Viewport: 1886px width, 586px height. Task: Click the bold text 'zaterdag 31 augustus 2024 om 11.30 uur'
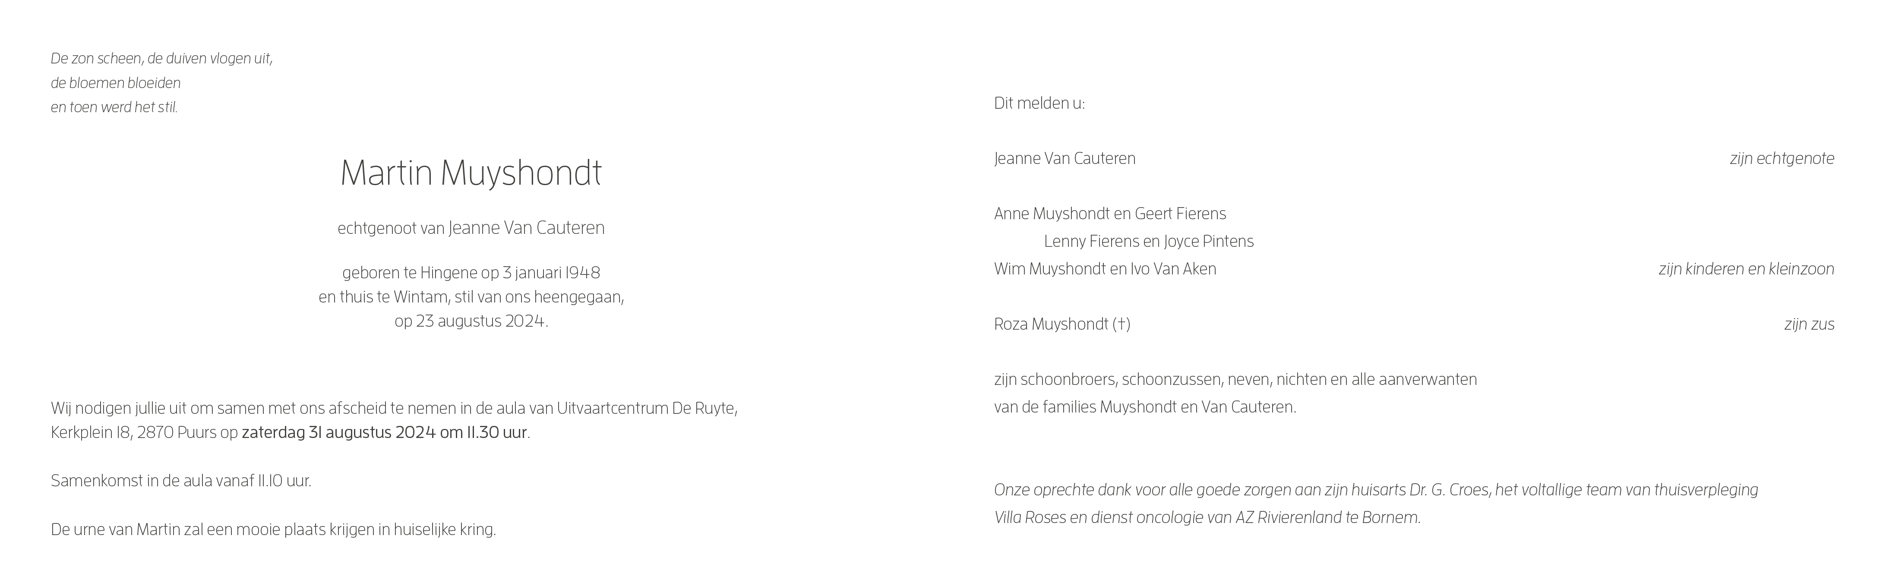(384, 432)
